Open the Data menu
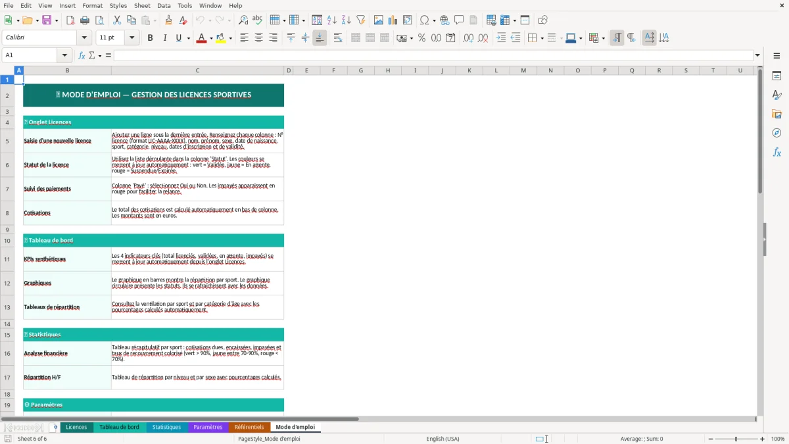 [164, 5]
